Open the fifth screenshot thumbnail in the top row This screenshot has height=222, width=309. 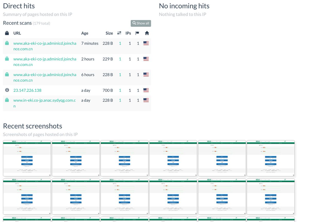point(222,158)
